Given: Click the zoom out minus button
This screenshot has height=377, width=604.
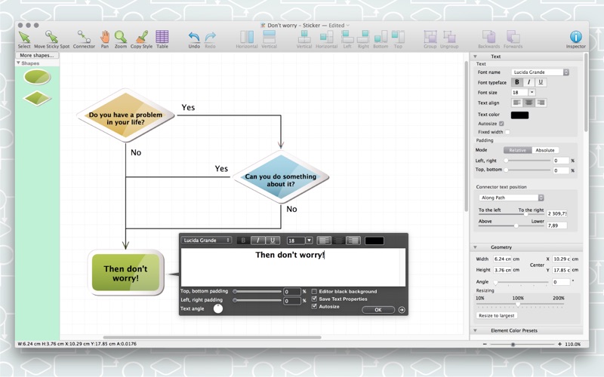Looking at the screenshot, I should pyautogui.click(x=485, y=344).
